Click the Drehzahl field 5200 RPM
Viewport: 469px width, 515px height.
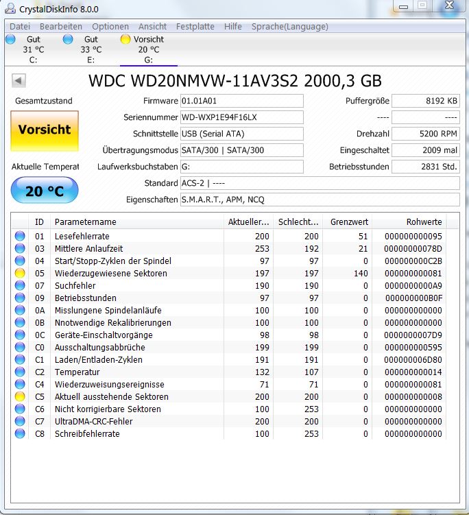[x=426, y=134]
